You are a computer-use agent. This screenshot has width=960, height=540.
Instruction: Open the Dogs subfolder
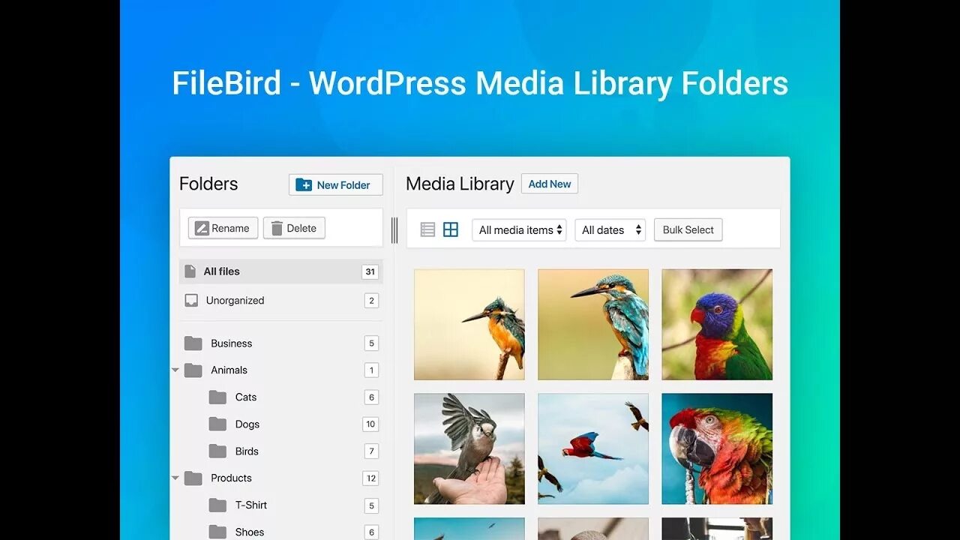point(292,424)
